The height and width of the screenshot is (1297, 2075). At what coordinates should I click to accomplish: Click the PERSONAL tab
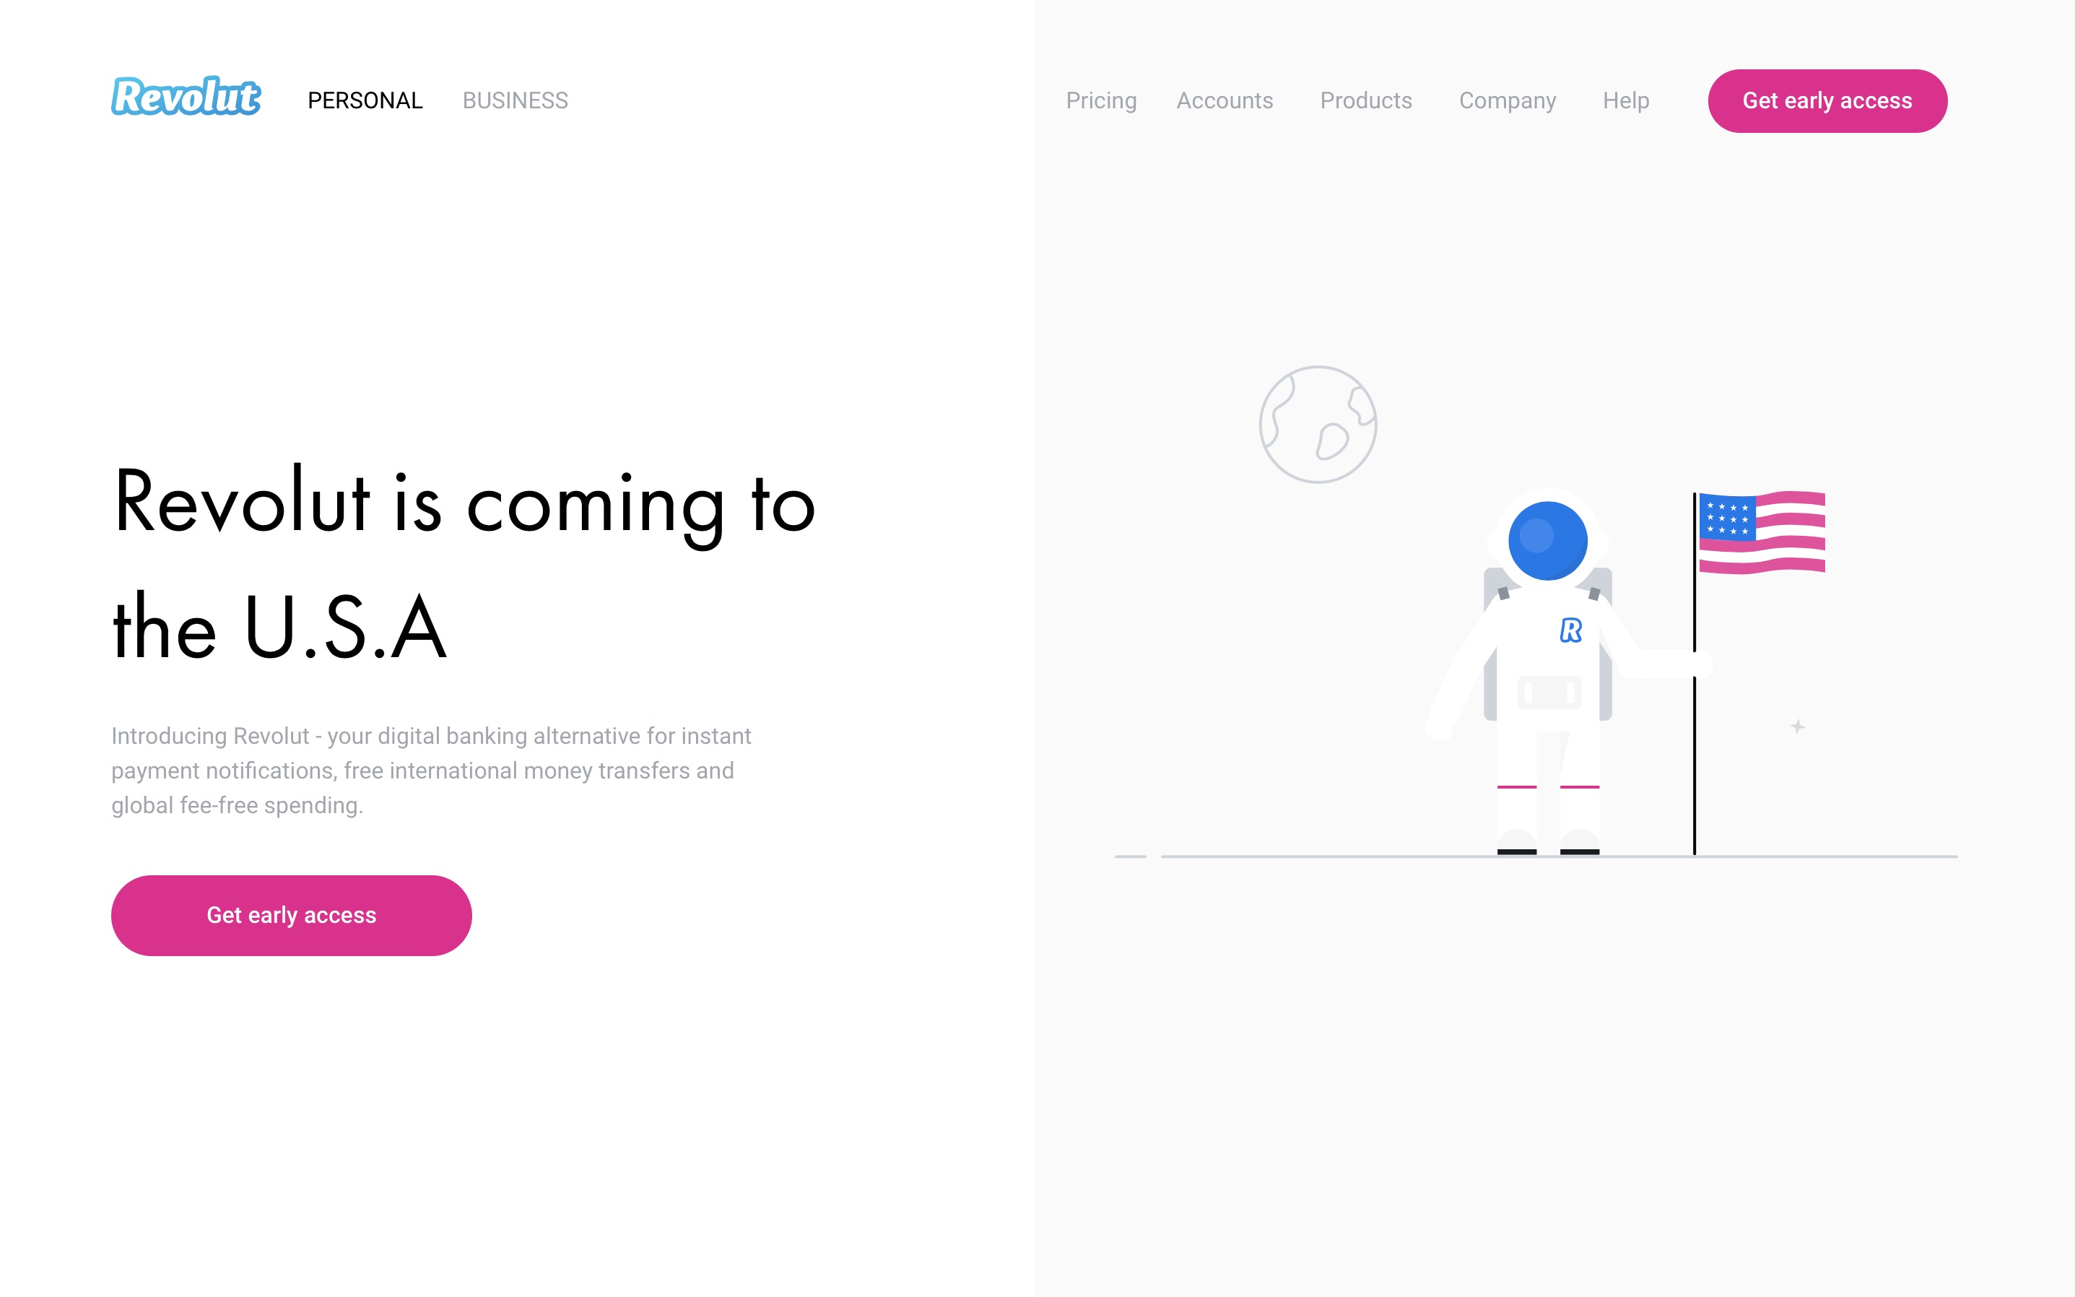click(x=365, y=100)
